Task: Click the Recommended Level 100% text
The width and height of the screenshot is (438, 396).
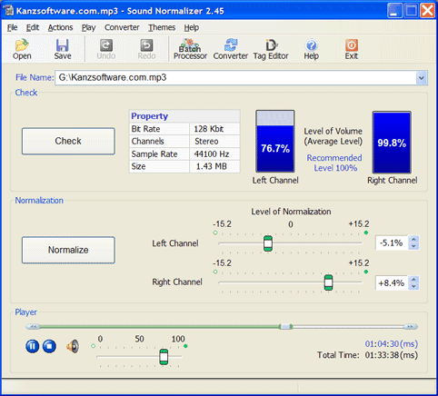Action: (334, 163)
